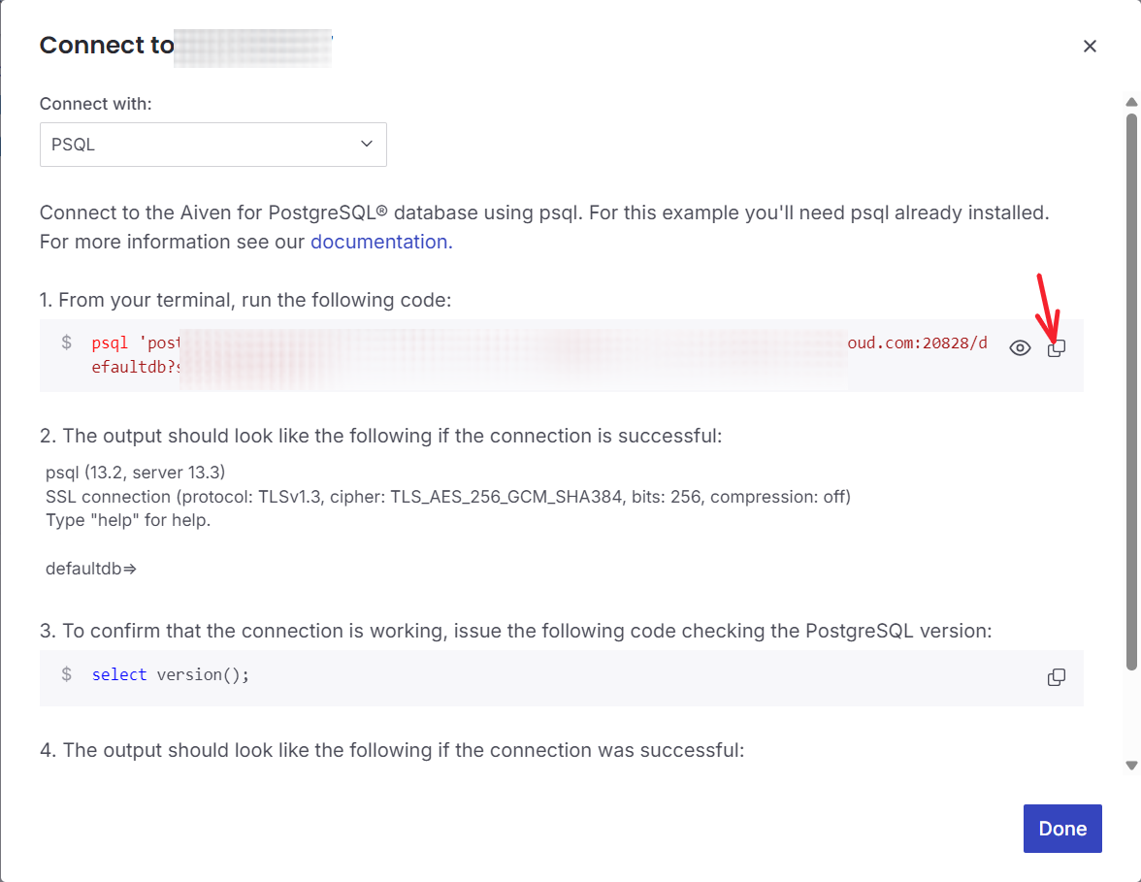This screenshot has width=1141, height=882.
Task: Reveal the hidden connection string with eye icon
Action: (x=1020, y=348)
